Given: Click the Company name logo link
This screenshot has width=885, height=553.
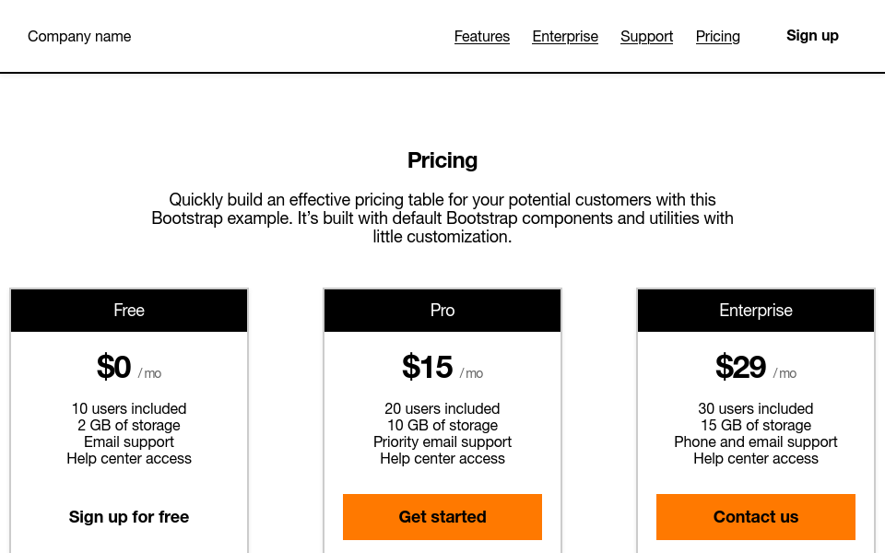Looking at the screenshot, I should (x=79, y=36).
